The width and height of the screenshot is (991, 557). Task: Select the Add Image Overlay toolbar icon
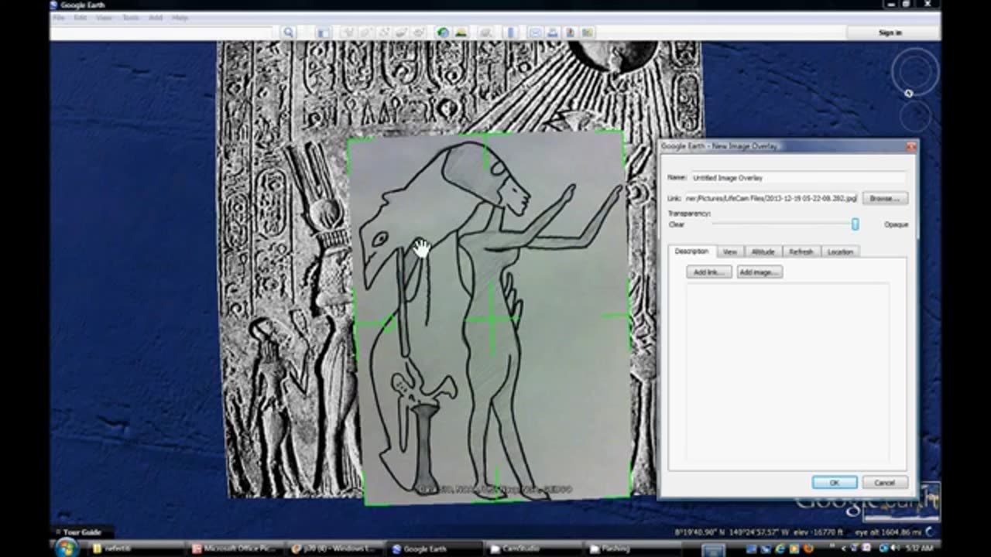tap(401, 32)
